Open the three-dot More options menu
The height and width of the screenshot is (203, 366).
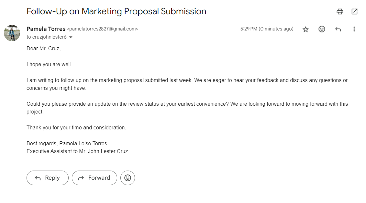coord(354,29)
